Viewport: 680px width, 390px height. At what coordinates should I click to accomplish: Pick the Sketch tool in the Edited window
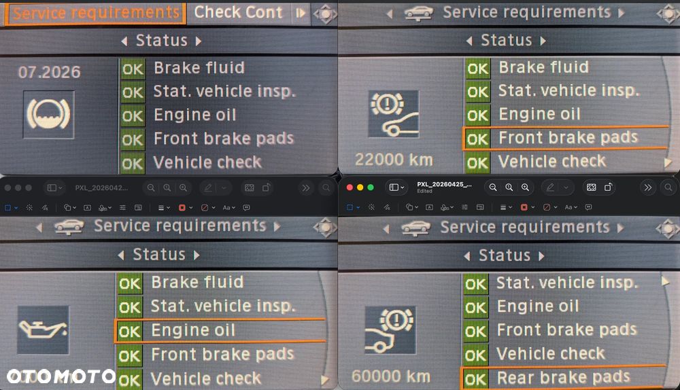(x=387, y=207)
